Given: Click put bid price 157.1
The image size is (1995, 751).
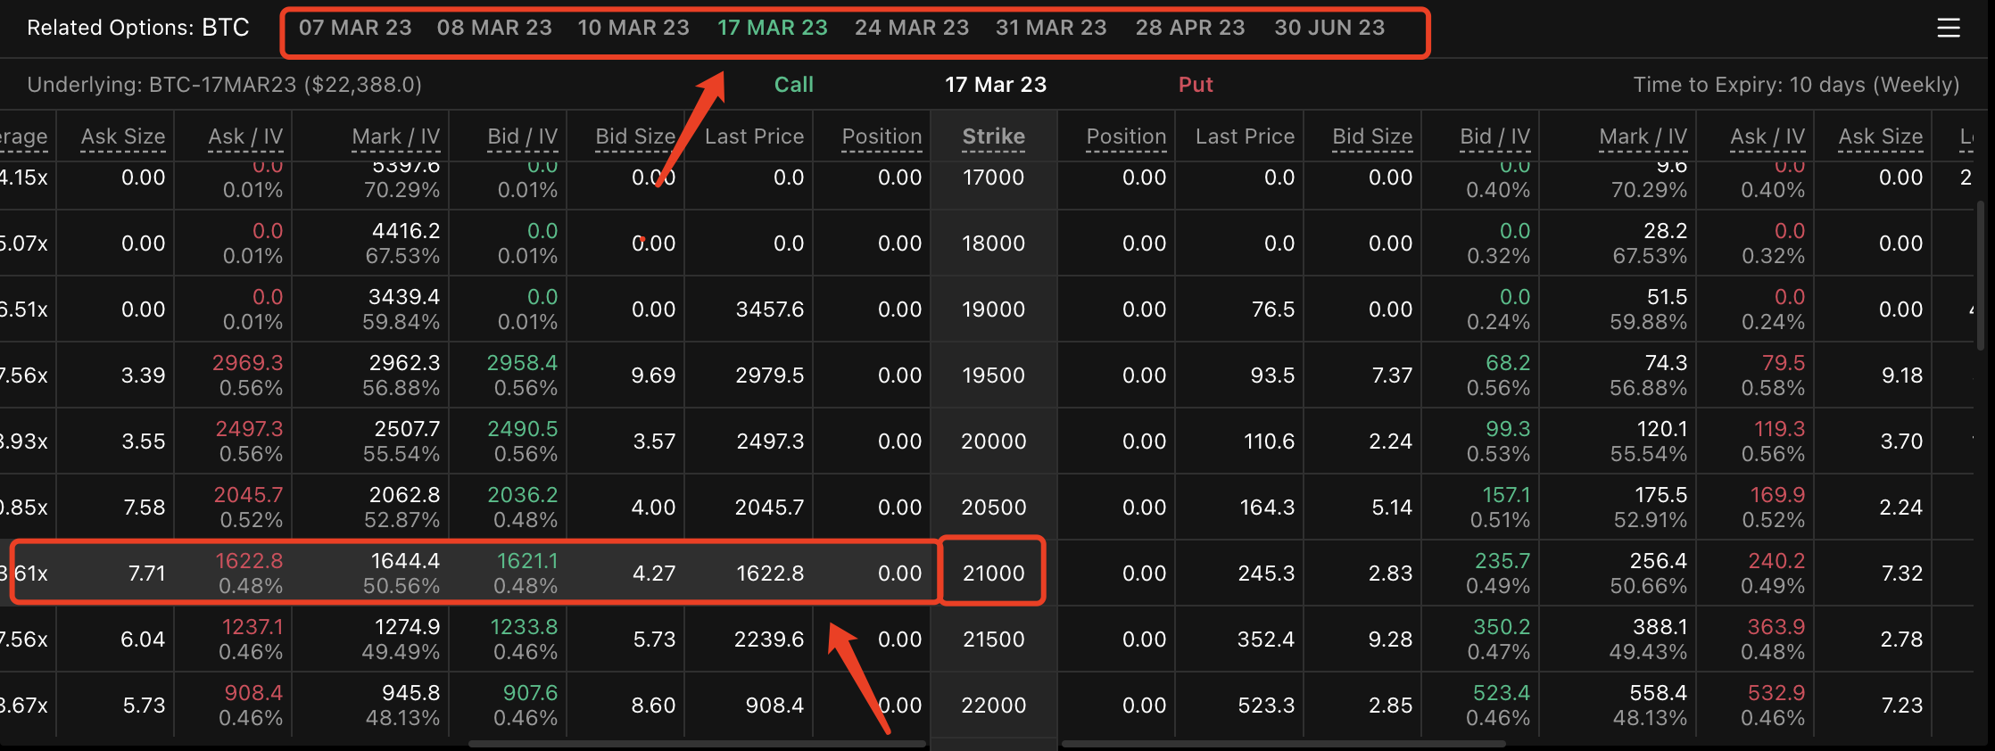Looking at the screenshot, I should point(1506,495).
